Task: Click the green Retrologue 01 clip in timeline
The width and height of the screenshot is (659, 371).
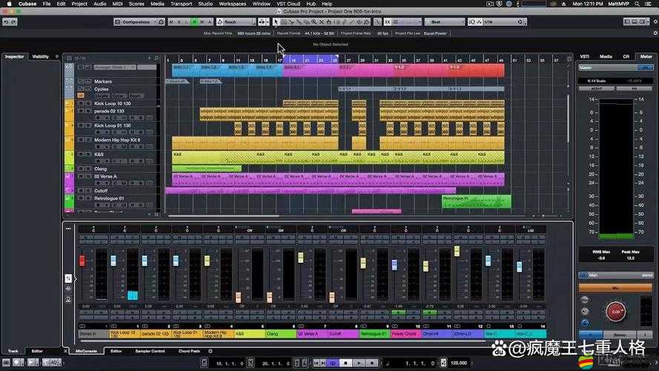Action: (476, 202)
